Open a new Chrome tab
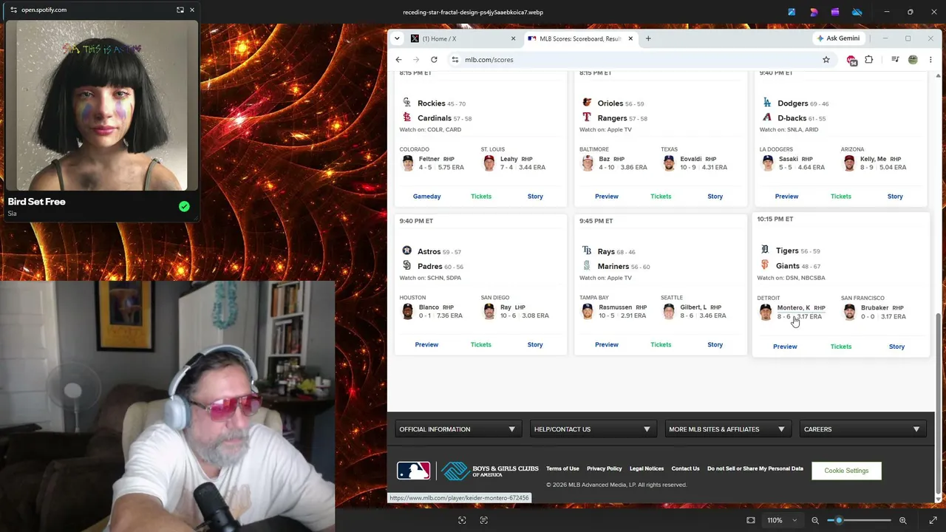This screenshot has width=946, height=532. tap(648, 38)
